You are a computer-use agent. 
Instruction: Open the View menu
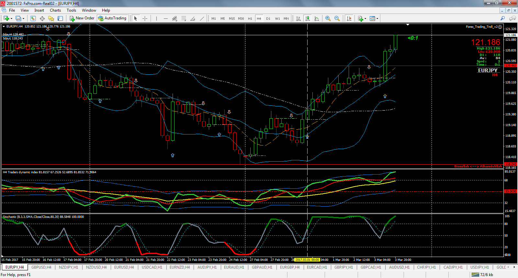tap(25, 10)
